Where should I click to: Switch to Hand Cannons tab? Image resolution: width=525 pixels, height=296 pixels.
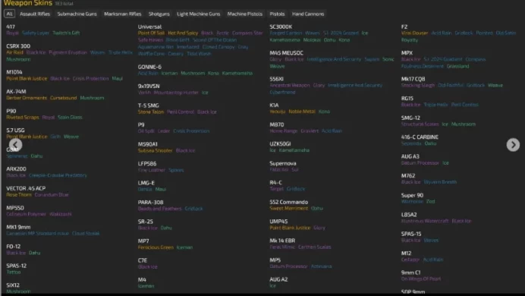coord(308,14)
